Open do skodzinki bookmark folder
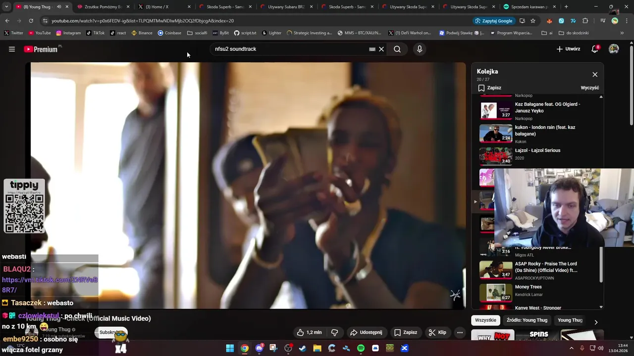 pyautogui.click(x=574, y=33)
